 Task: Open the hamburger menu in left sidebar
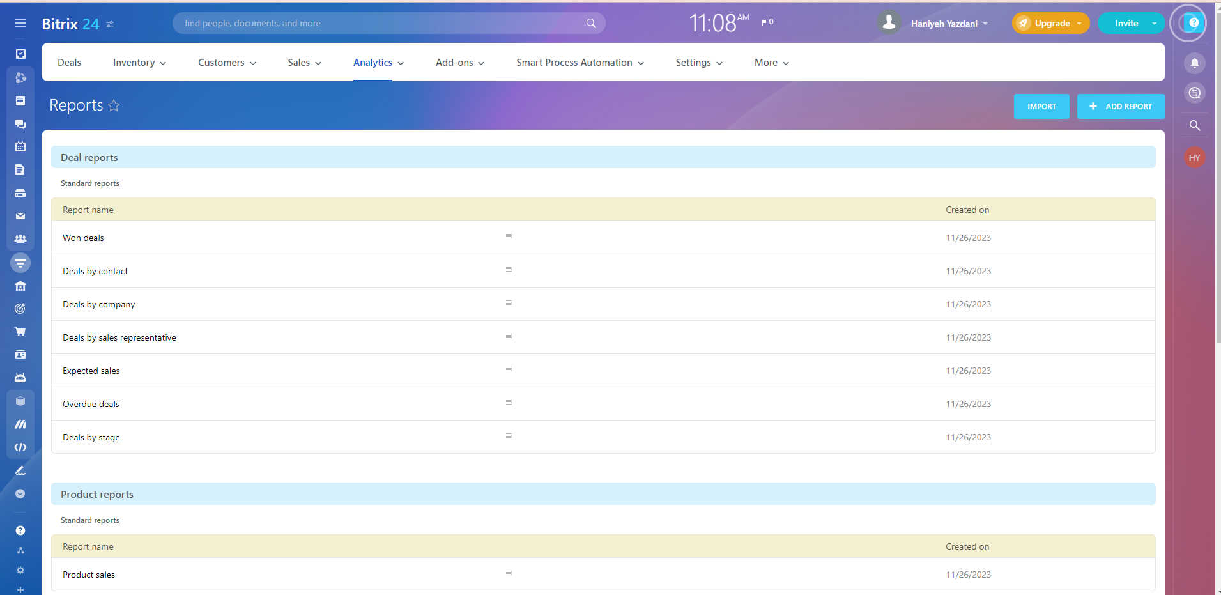[20, 24]
